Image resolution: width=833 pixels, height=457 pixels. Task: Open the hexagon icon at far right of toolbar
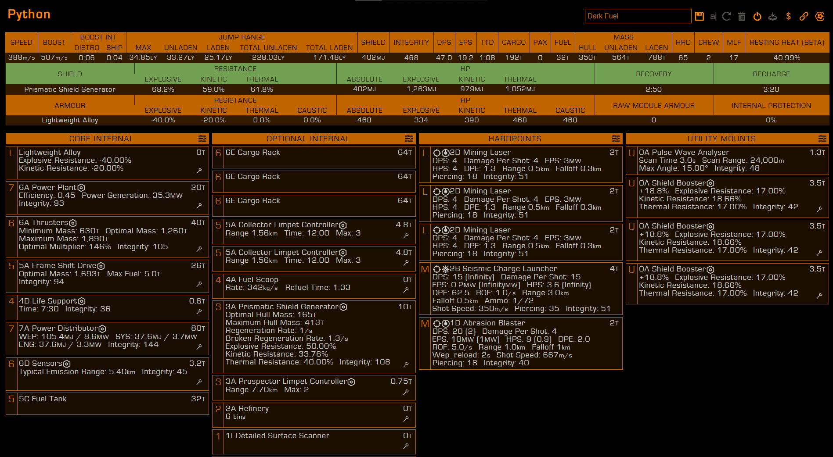click(x=819, y=16)
